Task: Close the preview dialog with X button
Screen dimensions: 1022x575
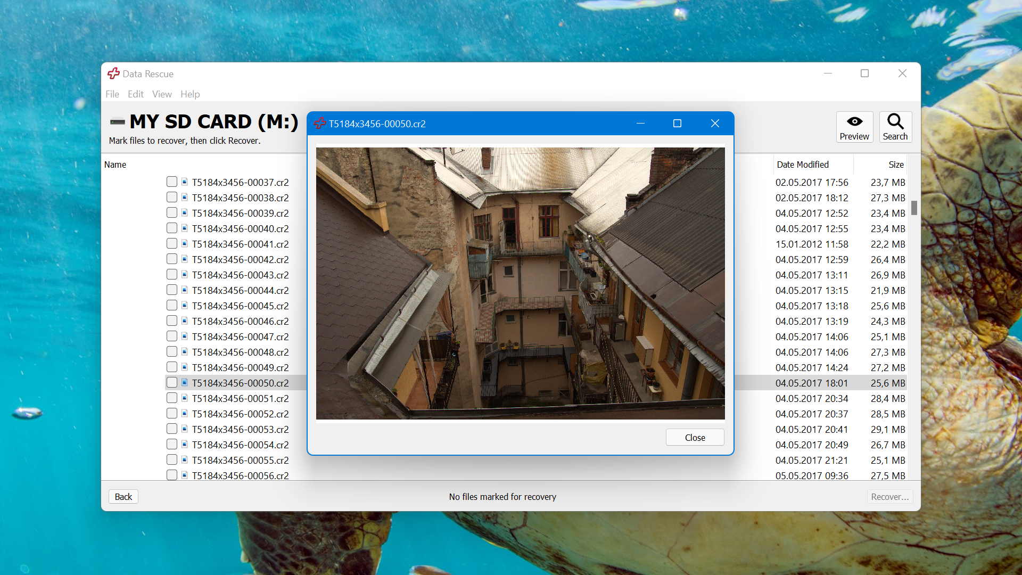Action: (x=715, y=124)
